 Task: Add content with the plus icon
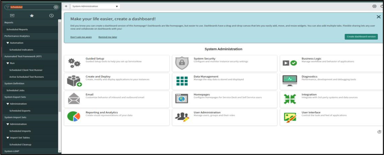pos(66,6)
